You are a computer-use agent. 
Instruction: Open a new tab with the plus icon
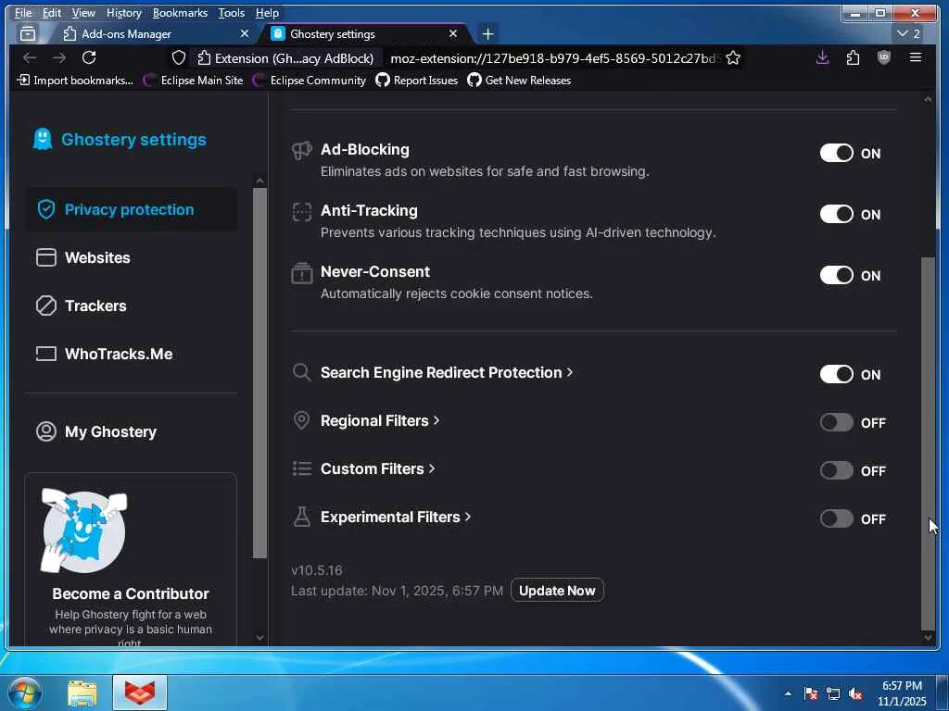pyautogui.click(x=487, y=34)
